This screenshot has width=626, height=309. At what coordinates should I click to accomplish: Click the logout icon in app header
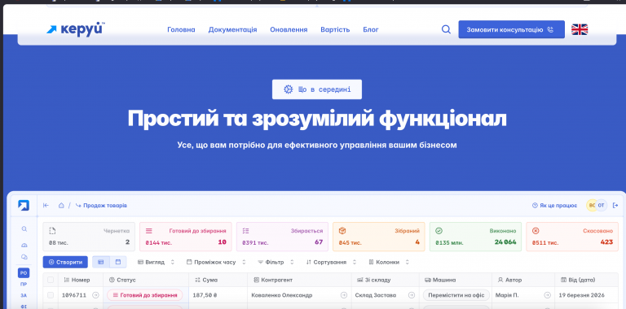(615, 206)
